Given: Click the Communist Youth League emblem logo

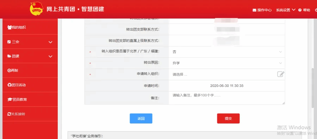Looking at the screenshot, I should tap(37, 8).
